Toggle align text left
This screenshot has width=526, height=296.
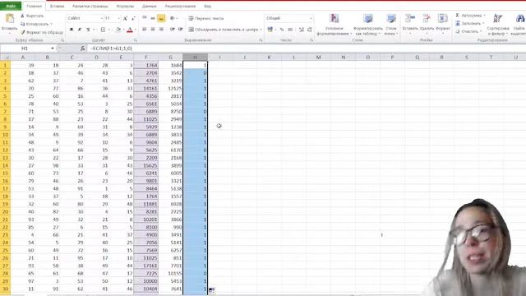pos(145,30)
